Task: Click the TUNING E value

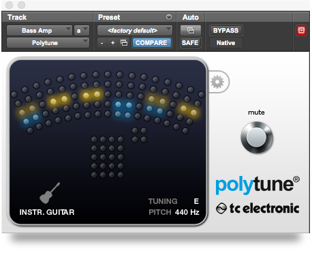Action: click(196, 201)
